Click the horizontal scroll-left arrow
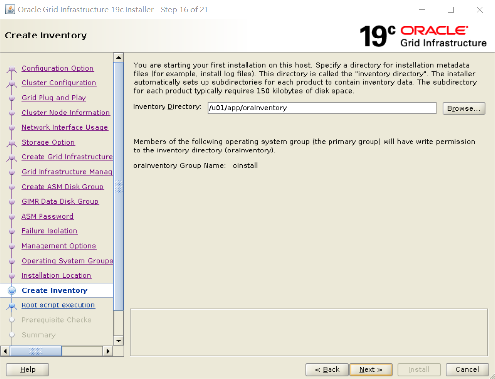Viewport: 495px width, 379px height. coord(5,351)
